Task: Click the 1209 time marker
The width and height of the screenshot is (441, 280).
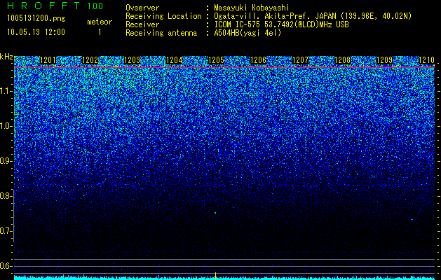Action: click(384, 60)
